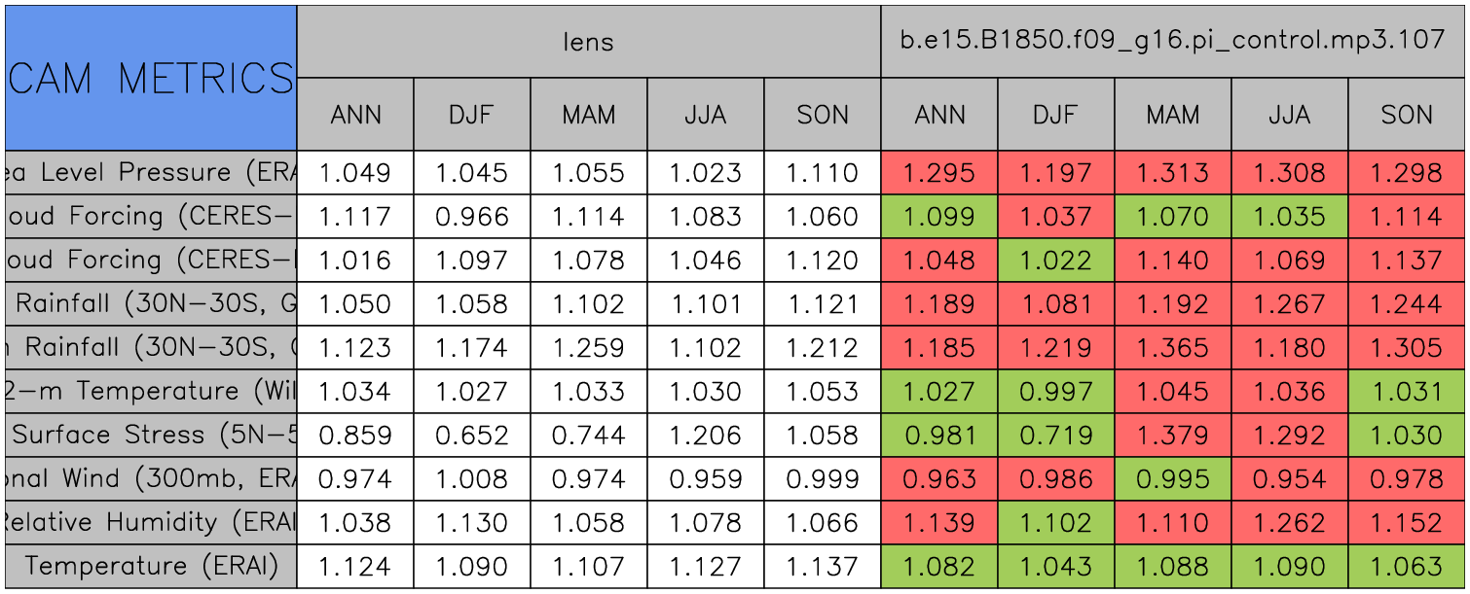The height and width of the screenshot is (594, 1470).
Task: Click the MAM header under pi_control run
Action: pyautogui.click(x=1172, y=115)
